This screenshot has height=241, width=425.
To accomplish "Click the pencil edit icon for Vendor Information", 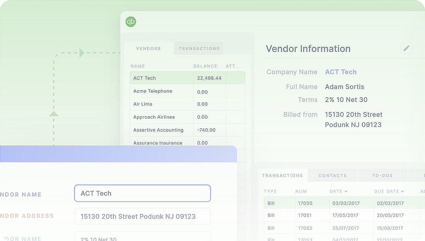I will coord(406,48).
